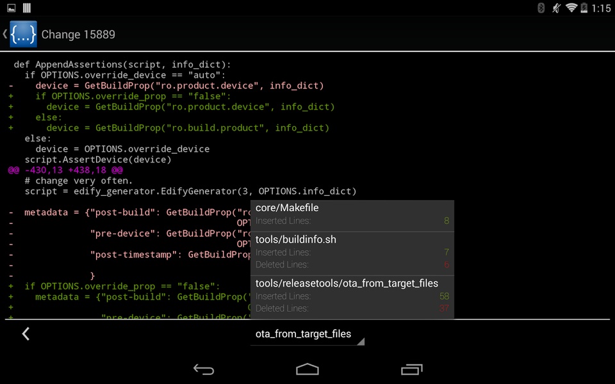615x384 pixels.
Task: Open the ota_from_target_files file spinner
Action: click(x=307, y=334)
